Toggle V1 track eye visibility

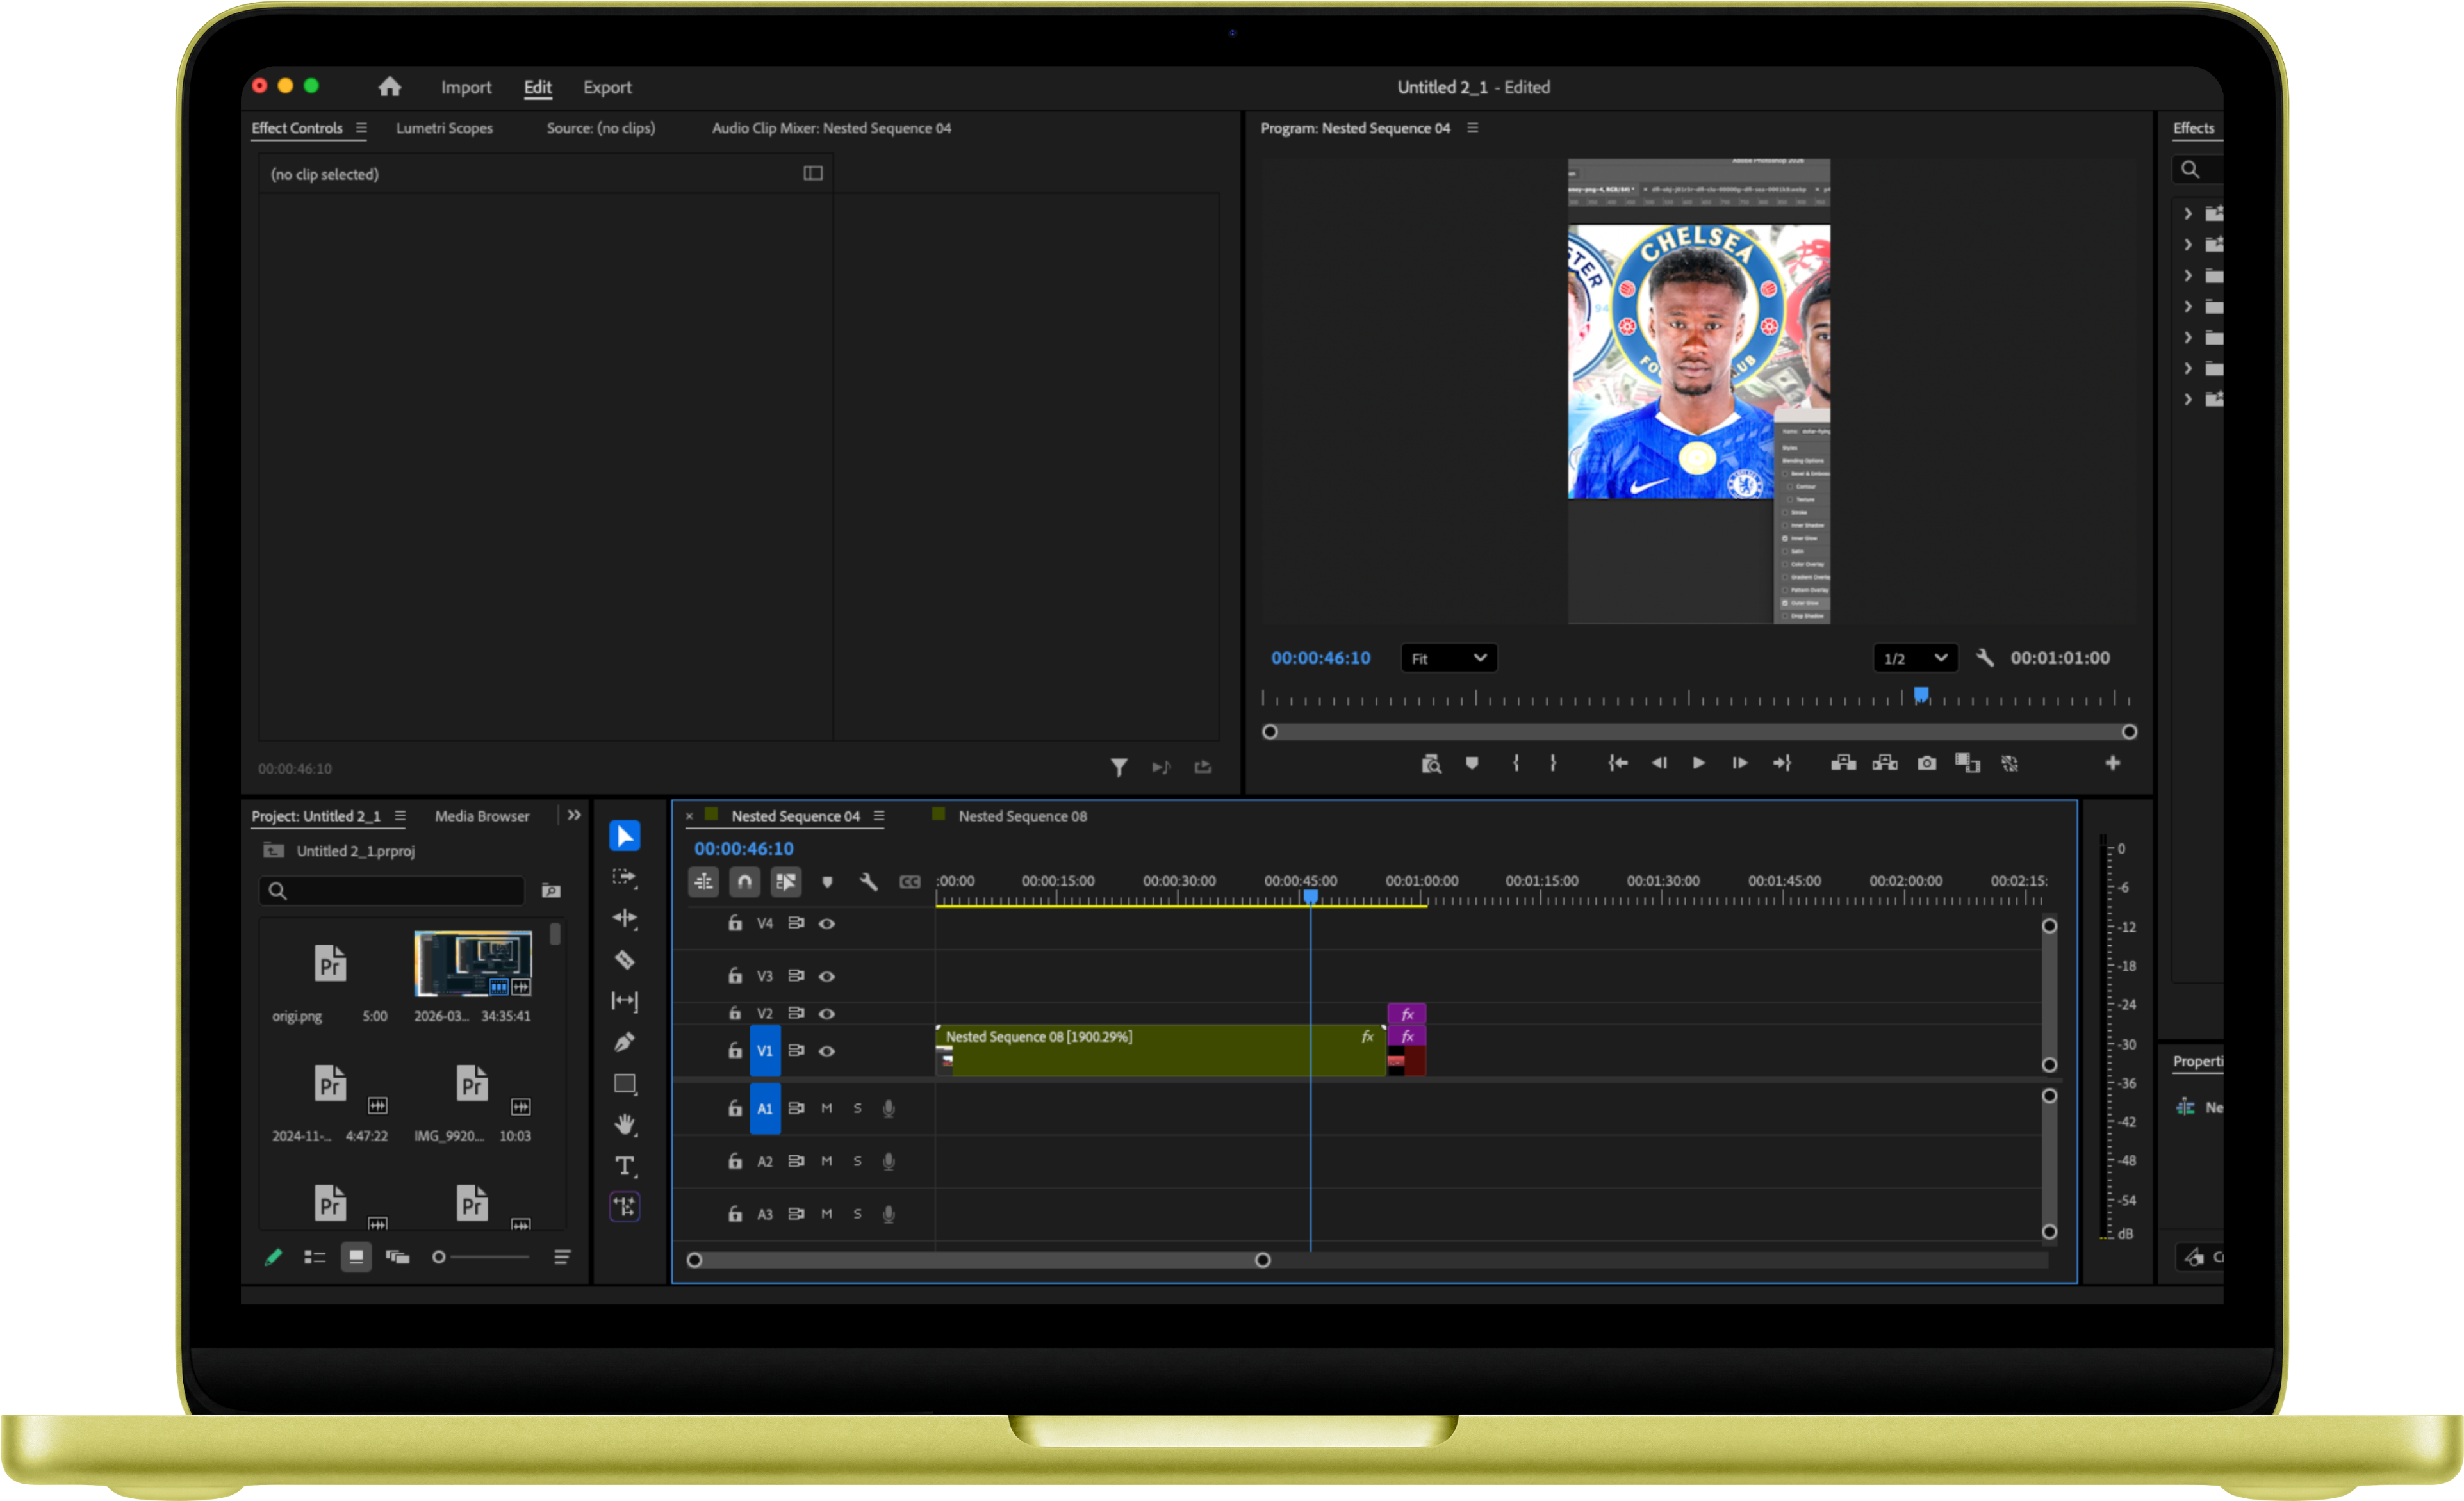[827, 1051]
